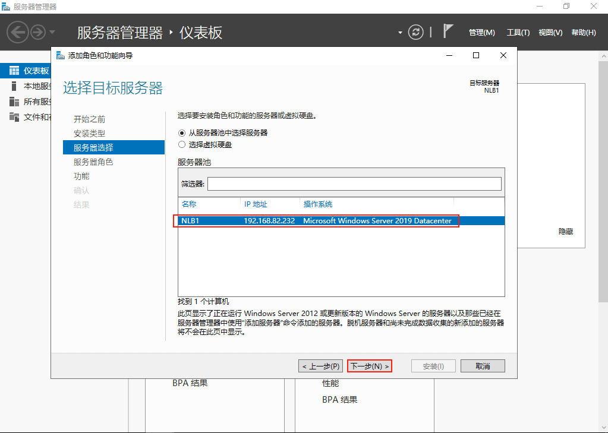Click the 下一步(N) button

370,366
